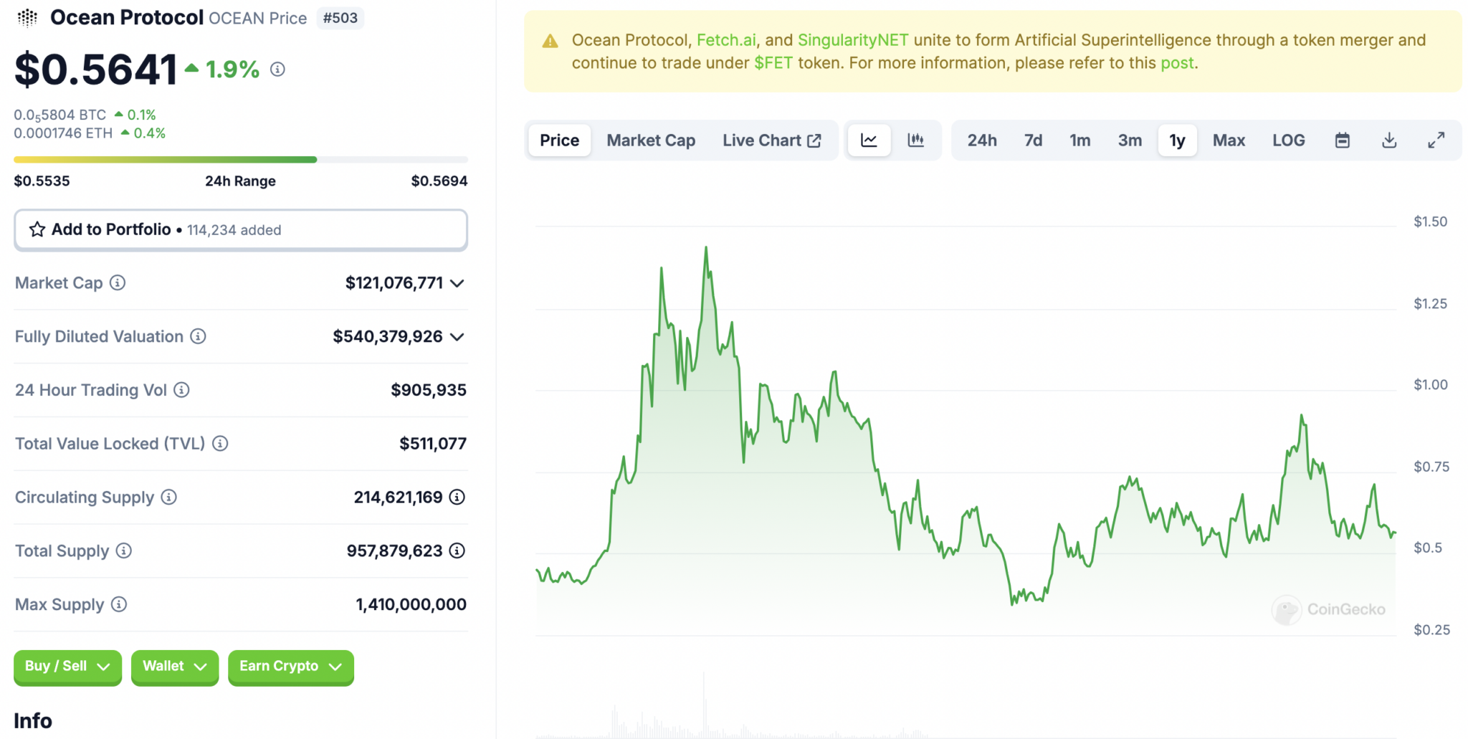
Task: Click the Ocean Protocol logo
Action: click(27, 17)
